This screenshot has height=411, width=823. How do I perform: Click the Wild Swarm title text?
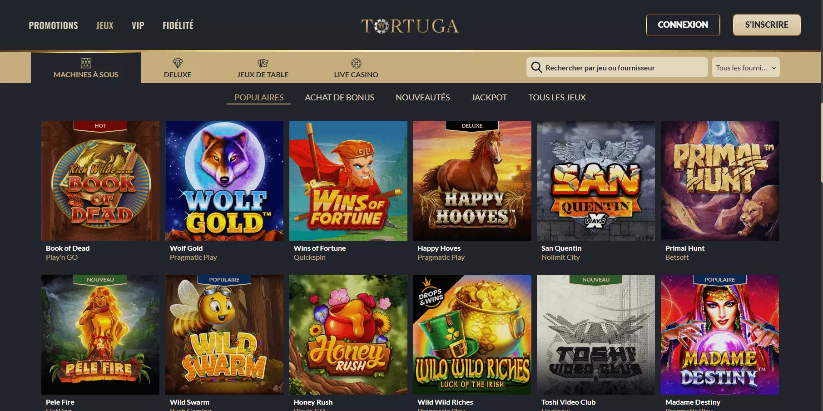pyautogui.click(x=189, y=402)
